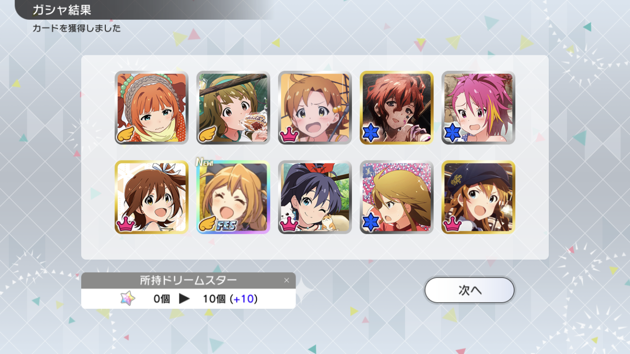Image resolution: width=630 pixels, height=354 pixels.
Task: Click the black arrow in Dream Star count
Action: point(184,299)
